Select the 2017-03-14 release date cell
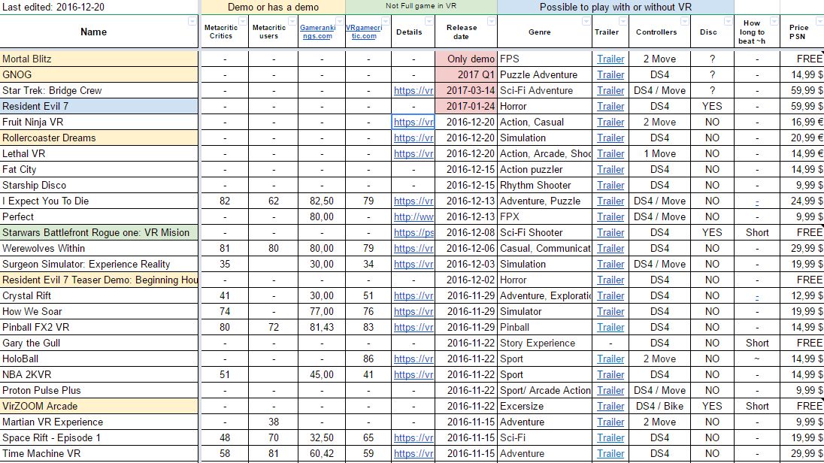Screen dimensions: 824x463 click(465, 90)
